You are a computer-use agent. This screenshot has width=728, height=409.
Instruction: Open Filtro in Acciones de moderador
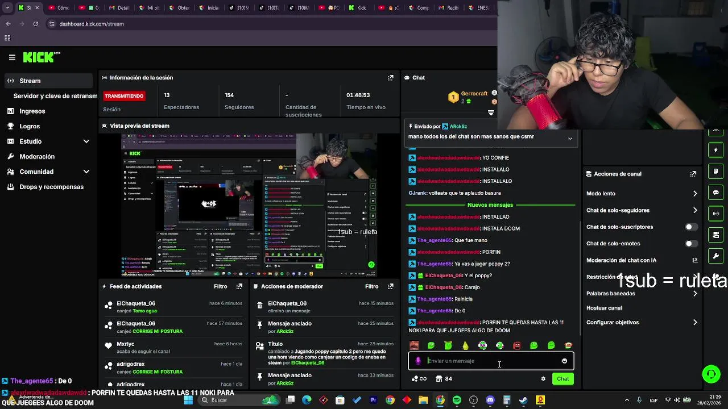tap(371, 286)
